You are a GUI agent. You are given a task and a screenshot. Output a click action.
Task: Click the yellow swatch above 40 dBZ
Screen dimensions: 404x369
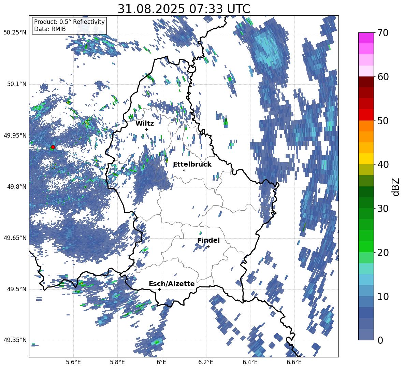(366, 159)
